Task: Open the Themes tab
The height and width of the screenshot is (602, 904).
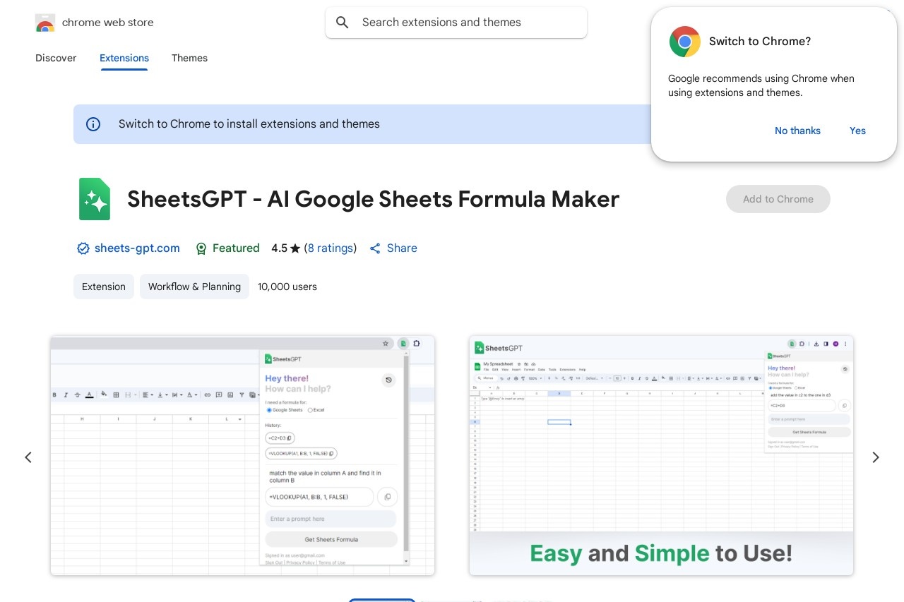Action: point(189,58)
